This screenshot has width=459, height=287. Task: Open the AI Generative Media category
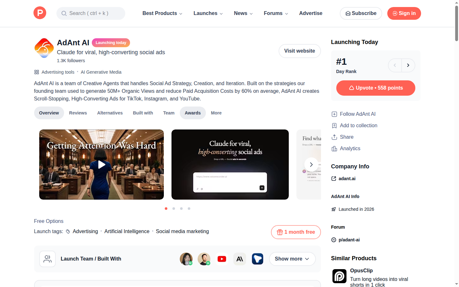(101, 72)
